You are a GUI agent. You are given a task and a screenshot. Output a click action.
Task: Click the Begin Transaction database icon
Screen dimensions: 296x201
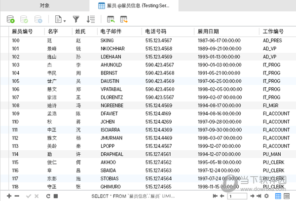pyautogui.click(x=10, y=19)
